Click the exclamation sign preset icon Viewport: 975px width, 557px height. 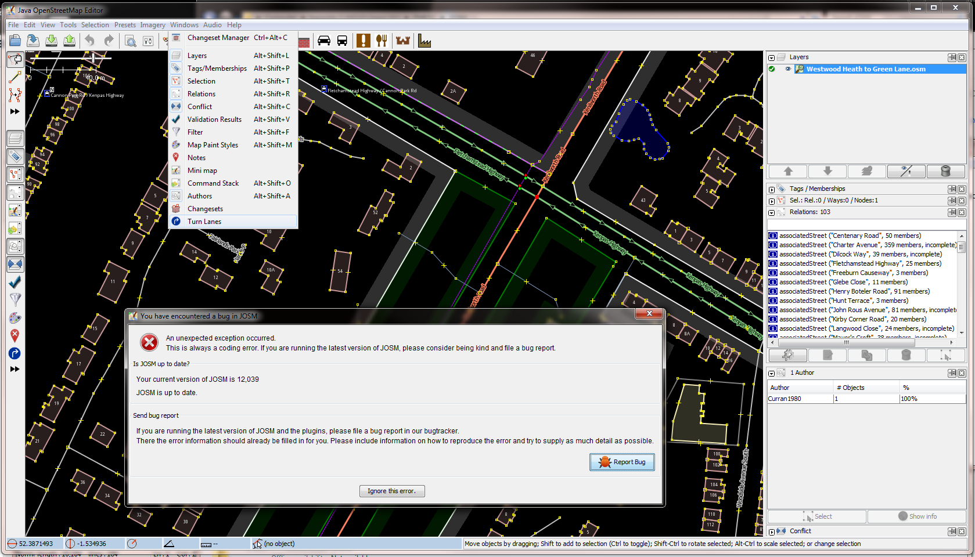pos(364,41)
